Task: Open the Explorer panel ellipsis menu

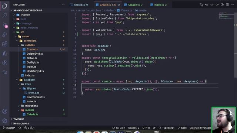Action: [63, 5]
